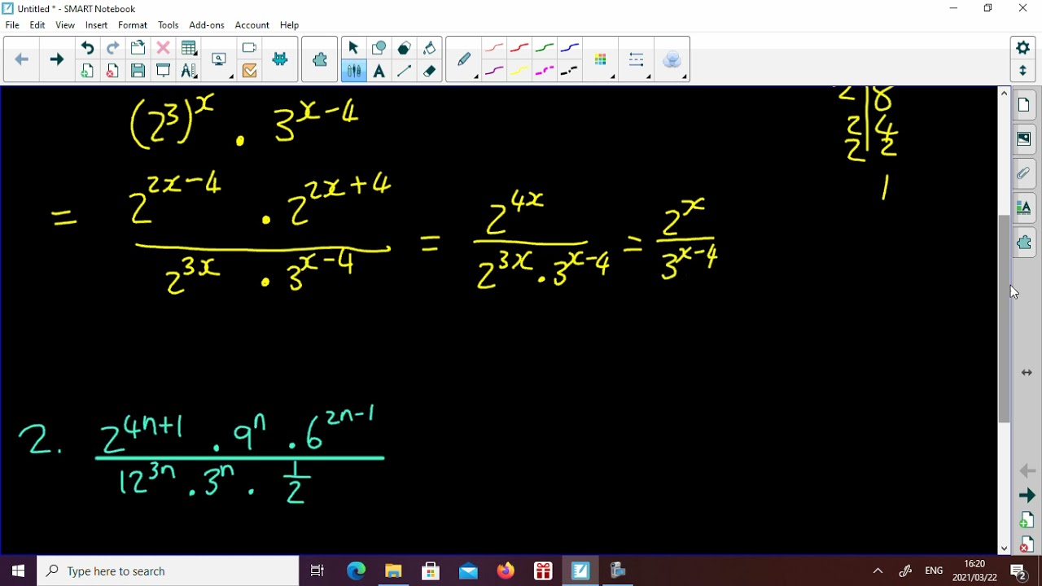
Task: Open the Properties side tab
Action: tap(1024, 208)
